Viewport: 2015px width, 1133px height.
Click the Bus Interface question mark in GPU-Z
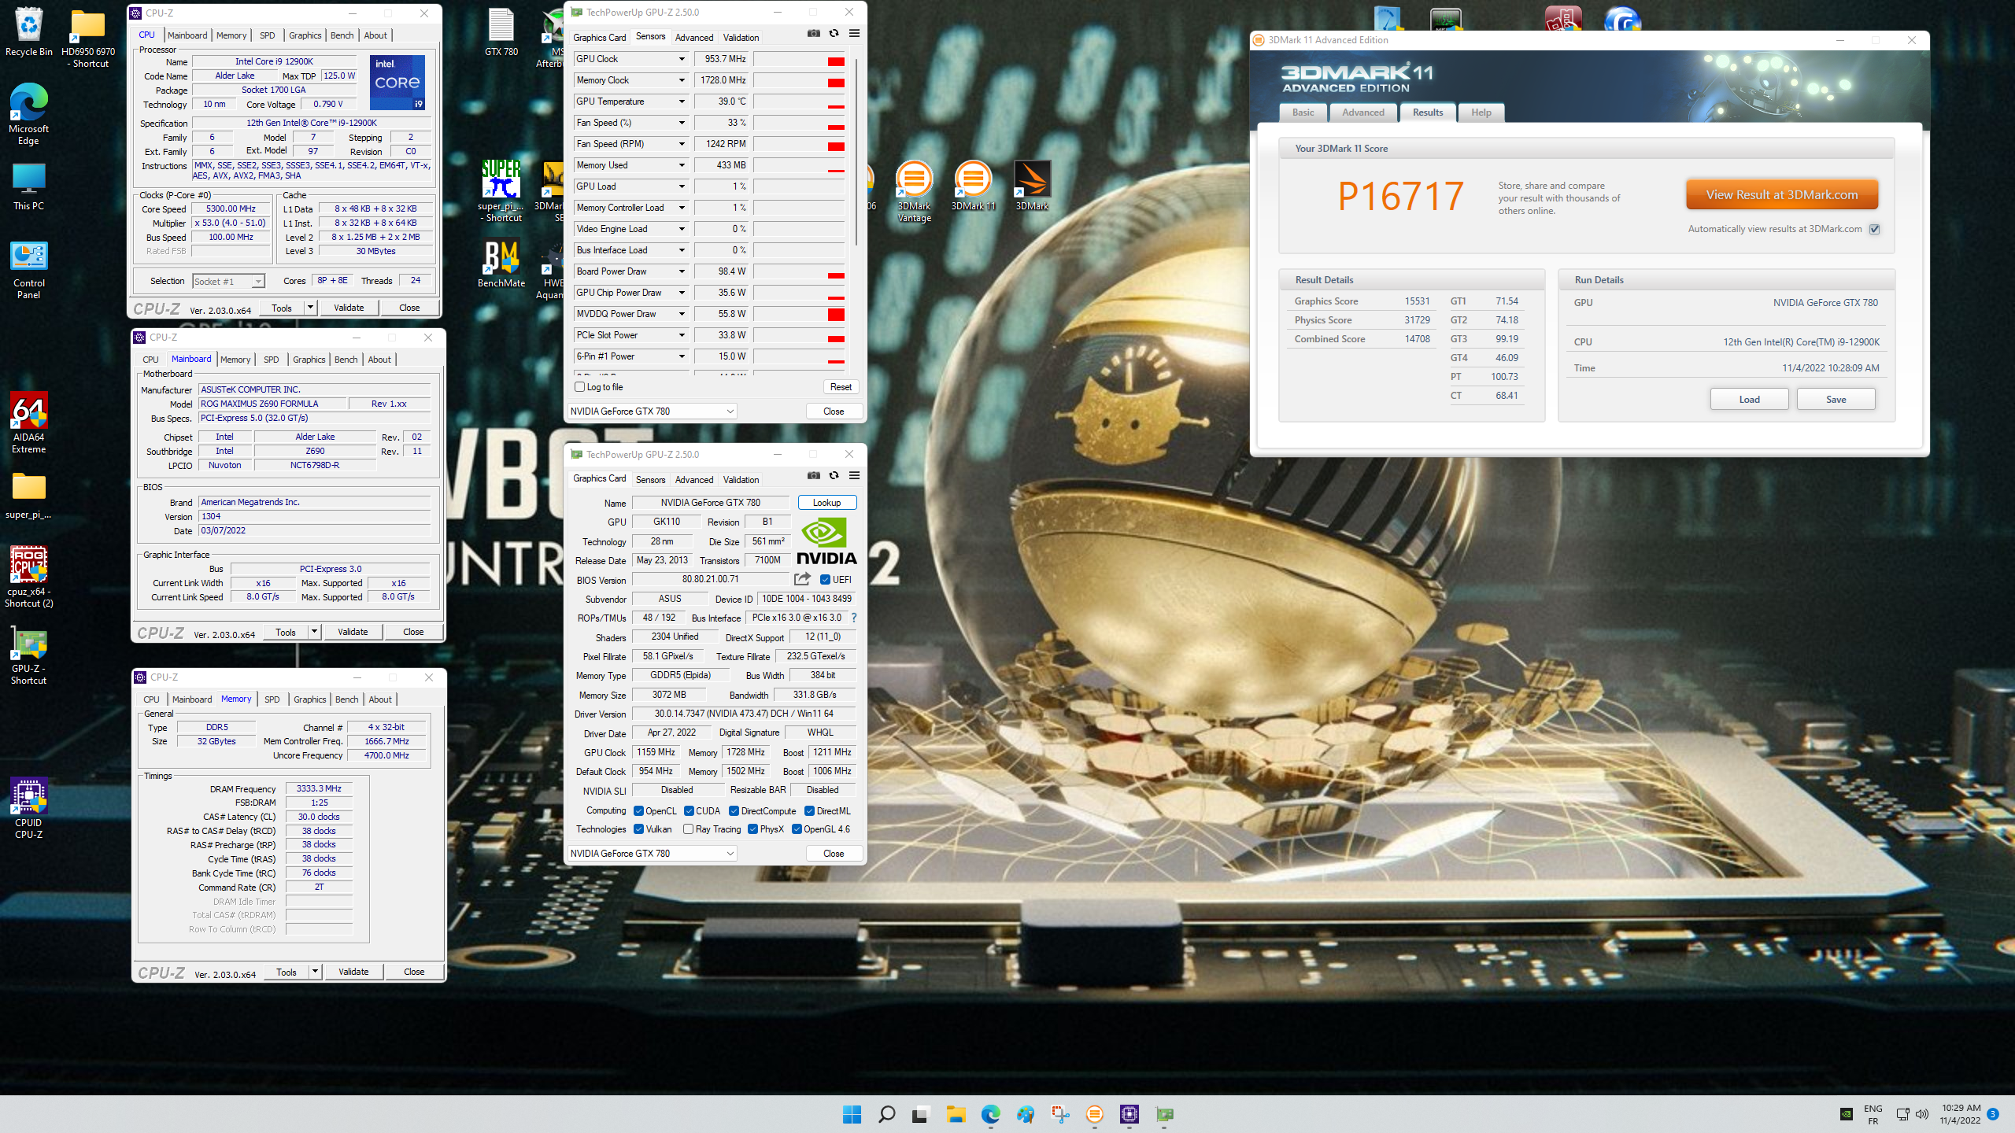click(x=854, y=618)
